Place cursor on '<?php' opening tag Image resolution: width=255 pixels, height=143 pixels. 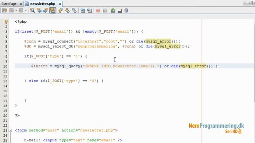21,21
